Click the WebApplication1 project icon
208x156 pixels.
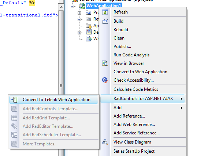(x=82, y=6)
